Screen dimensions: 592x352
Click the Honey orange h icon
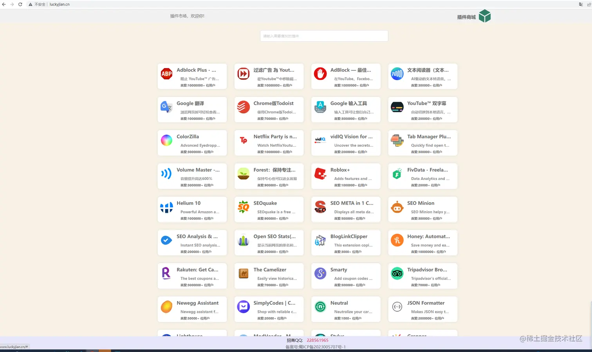pyautogui.click(x=397, y=240)
